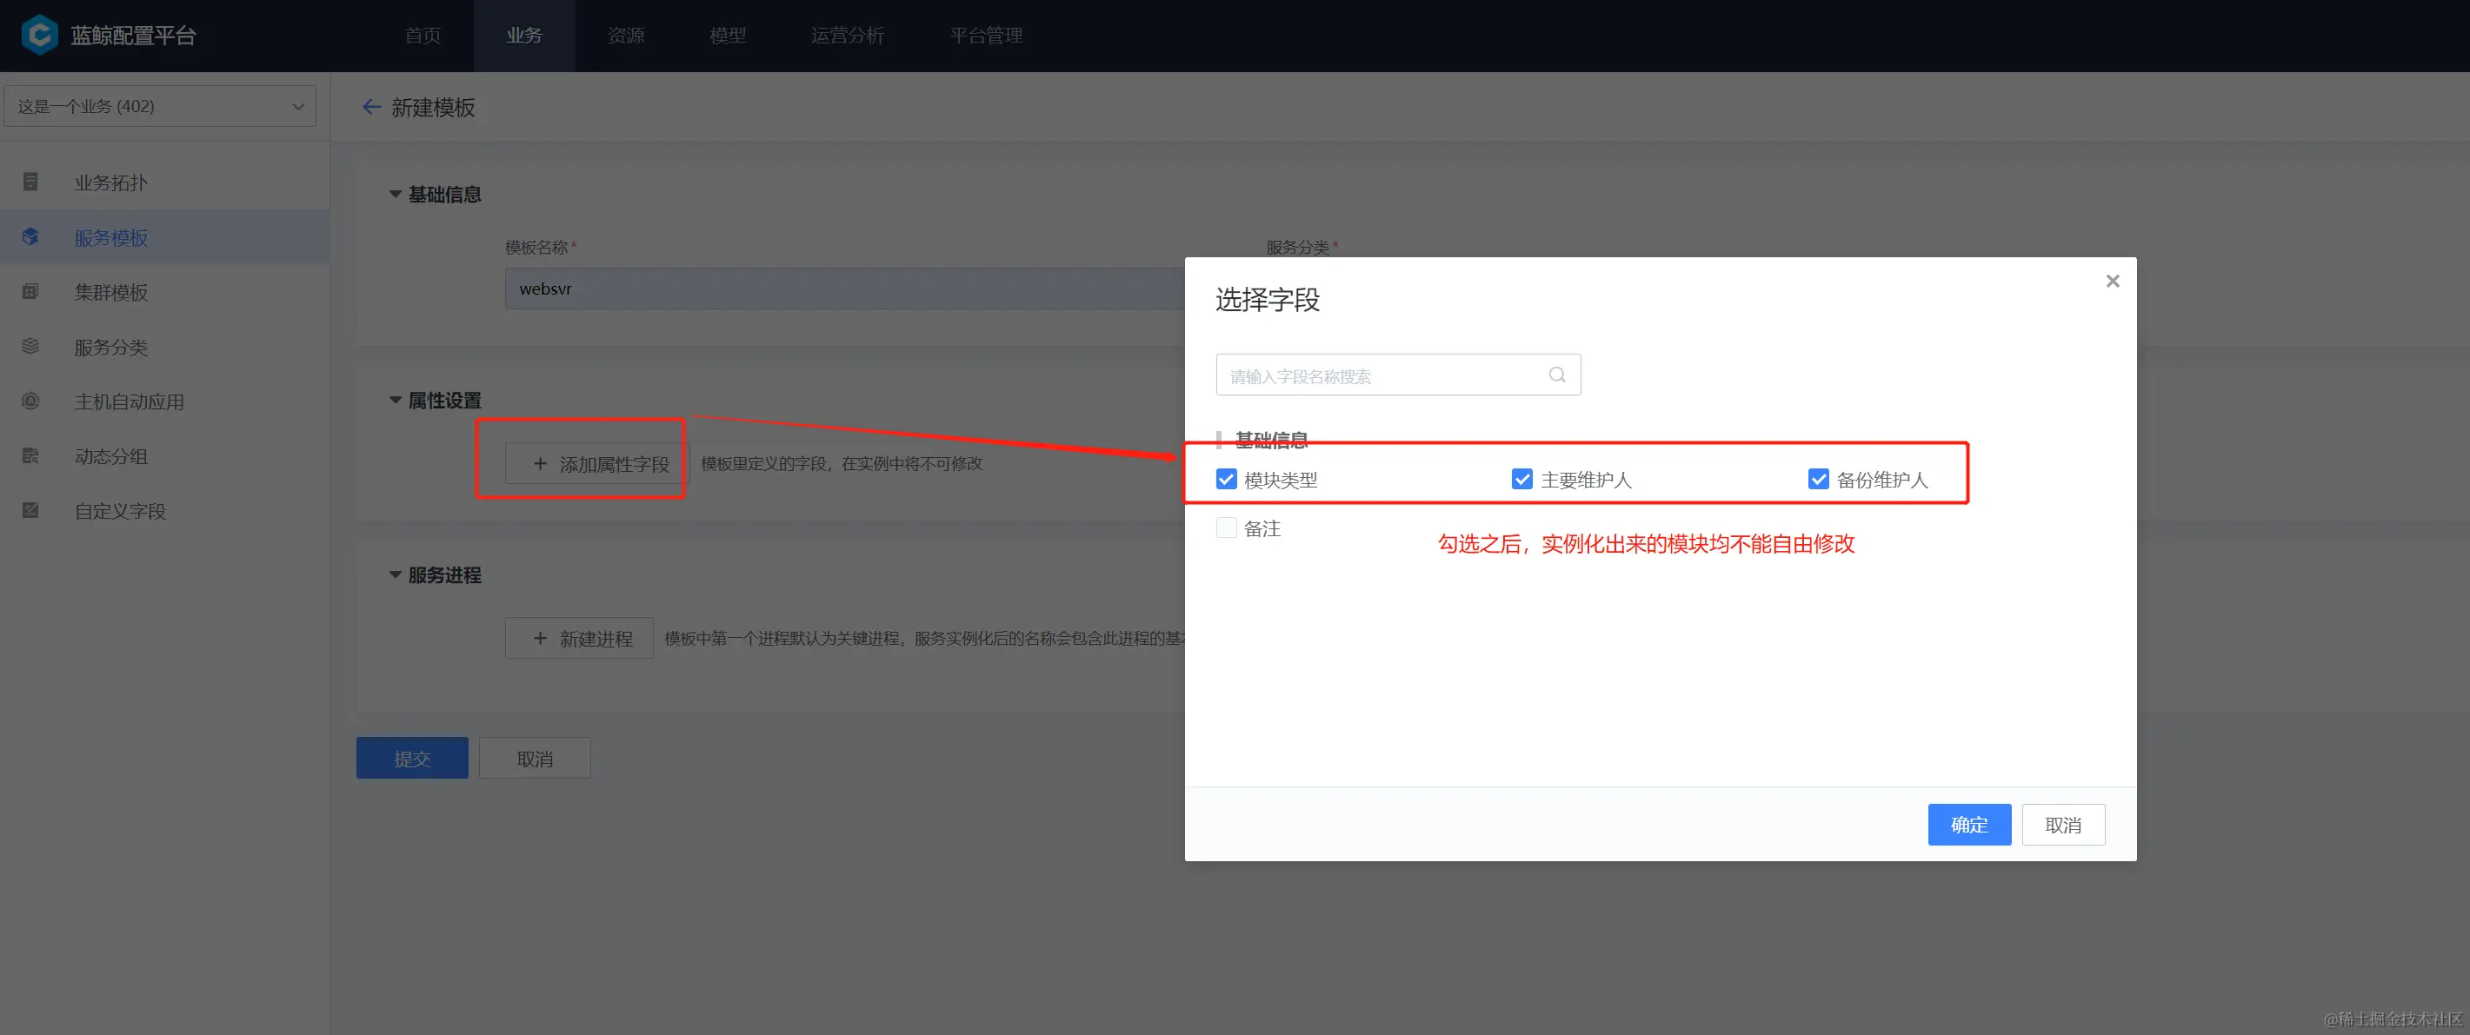Click the 业务拓扑 sidebar icon

click(30, 182)
